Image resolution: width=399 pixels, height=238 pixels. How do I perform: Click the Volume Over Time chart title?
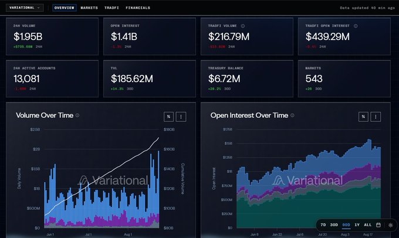click(45, 115)
